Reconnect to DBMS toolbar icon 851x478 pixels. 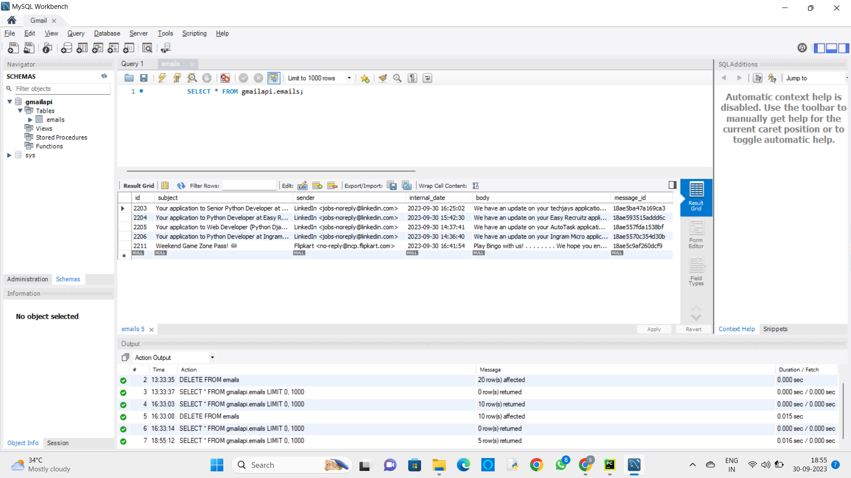(x=166, y=48)
